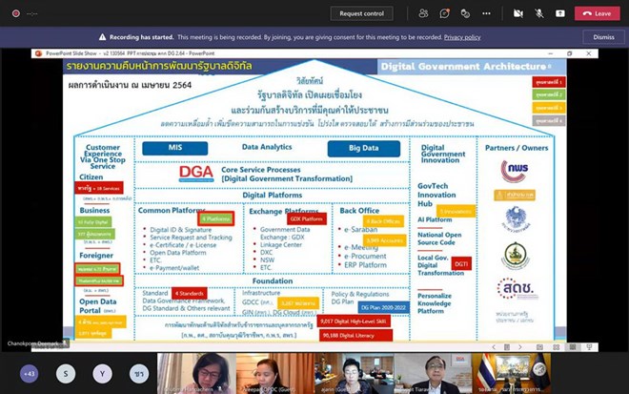The height and width of the screenshot is (394, 629).
Task: Toggle the camera on or off
Action: click(518, 13)
